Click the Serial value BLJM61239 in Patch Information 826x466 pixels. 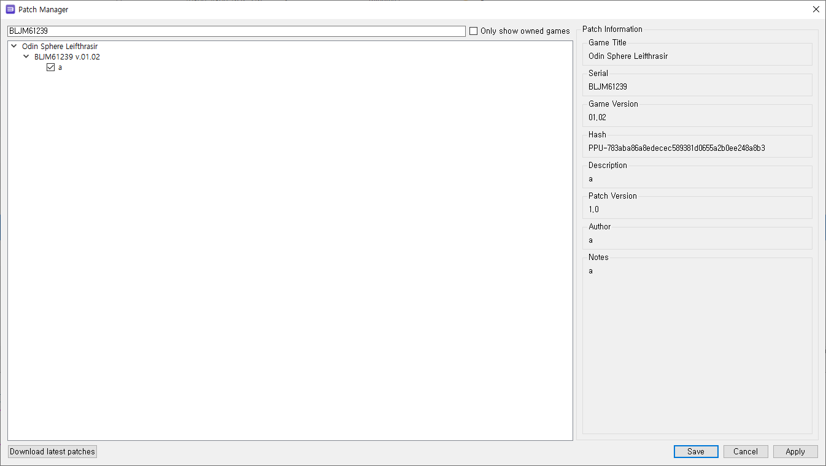tap(608, 86)
